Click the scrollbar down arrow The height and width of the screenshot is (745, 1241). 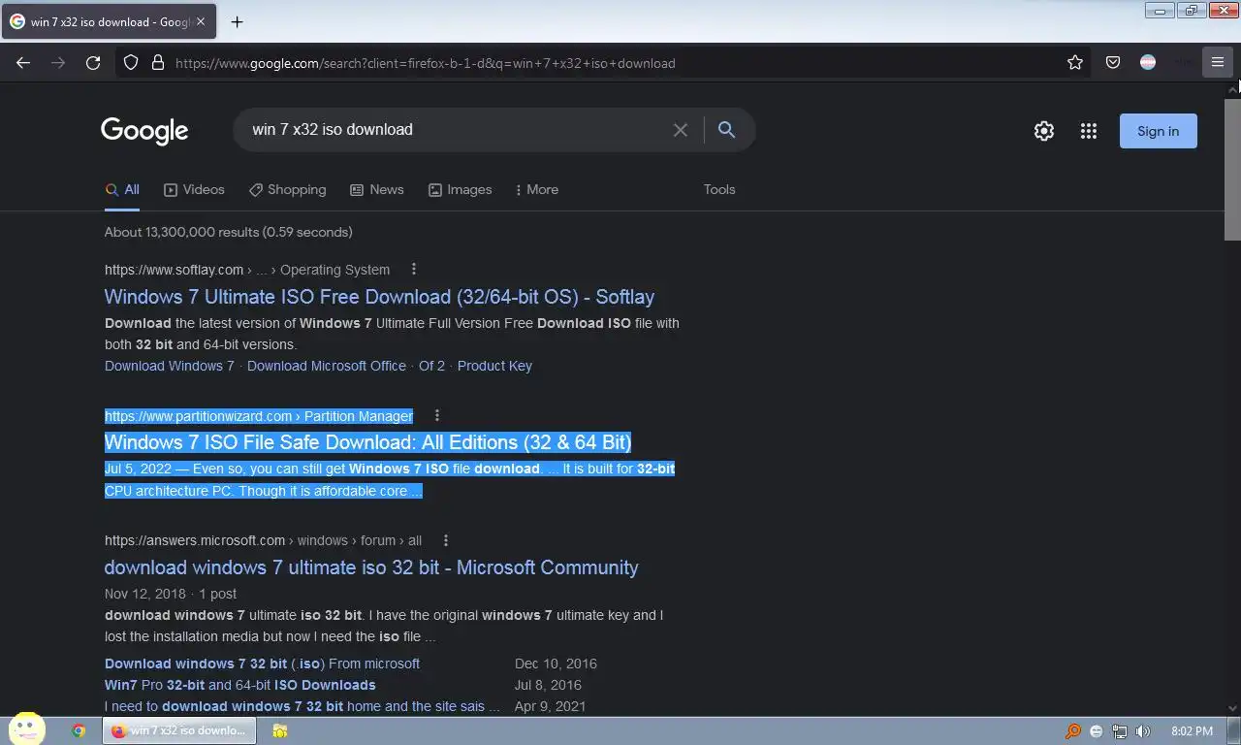point(1232,708)
